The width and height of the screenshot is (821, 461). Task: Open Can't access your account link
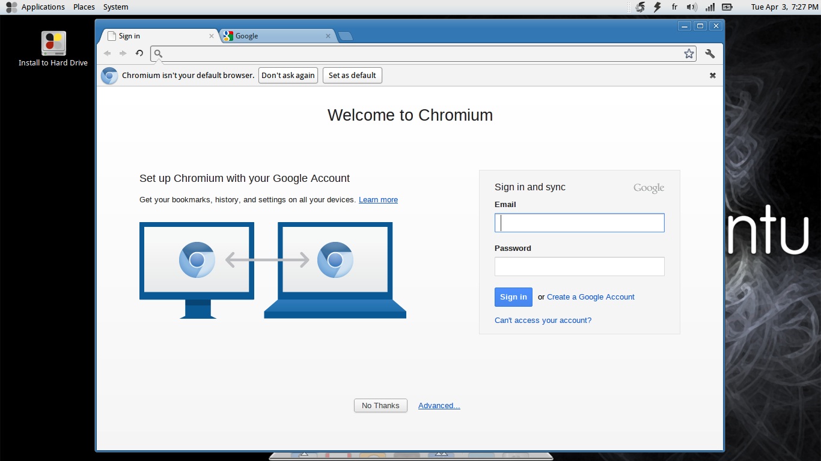click(543, 321)
